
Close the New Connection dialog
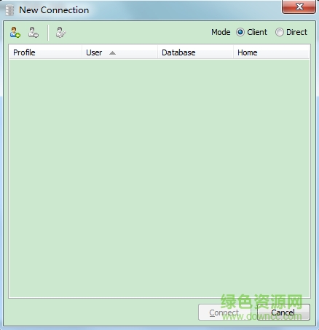click(x=299, y=7)
